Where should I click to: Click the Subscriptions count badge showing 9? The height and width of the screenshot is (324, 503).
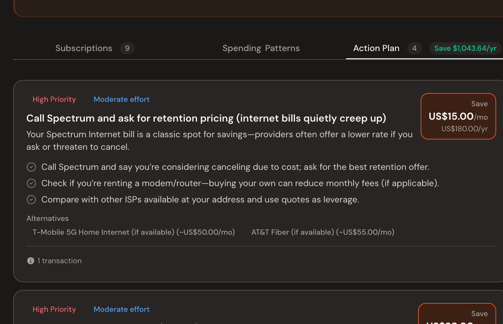tap(127, 48)
